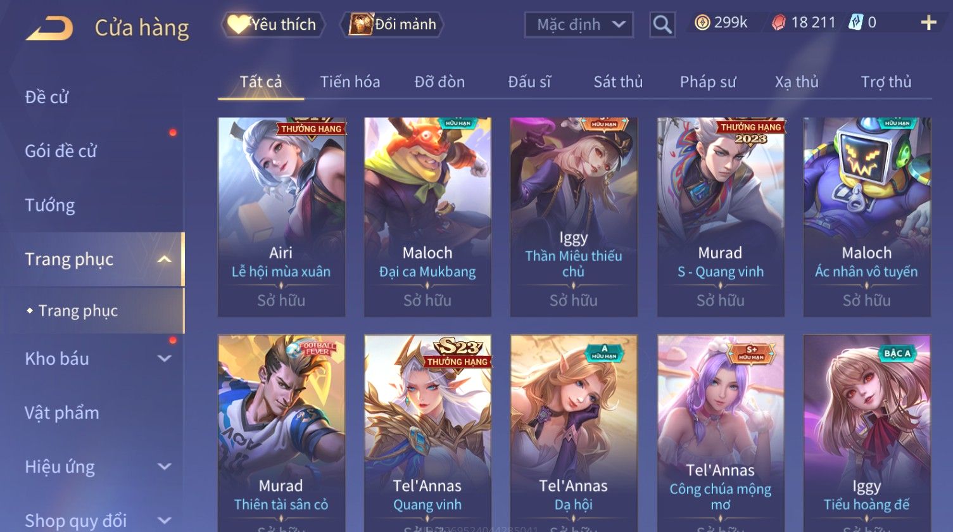The width and height of the screenshot is (953, 532).
Task: Select the Pháp sư tab
Action: point(708,82)
